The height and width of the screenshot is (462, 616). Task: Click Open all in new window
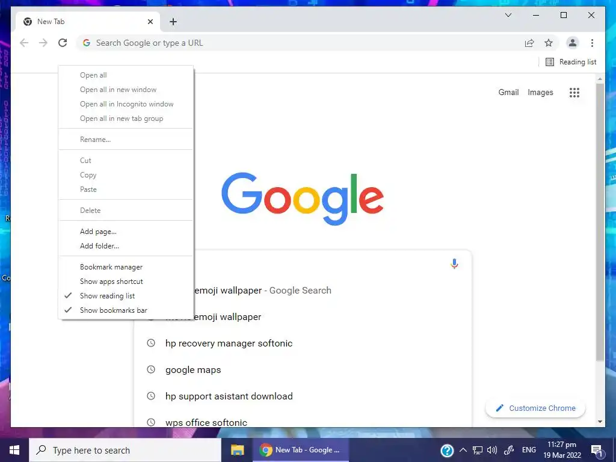pyautogui.click(x=126, y=90)
